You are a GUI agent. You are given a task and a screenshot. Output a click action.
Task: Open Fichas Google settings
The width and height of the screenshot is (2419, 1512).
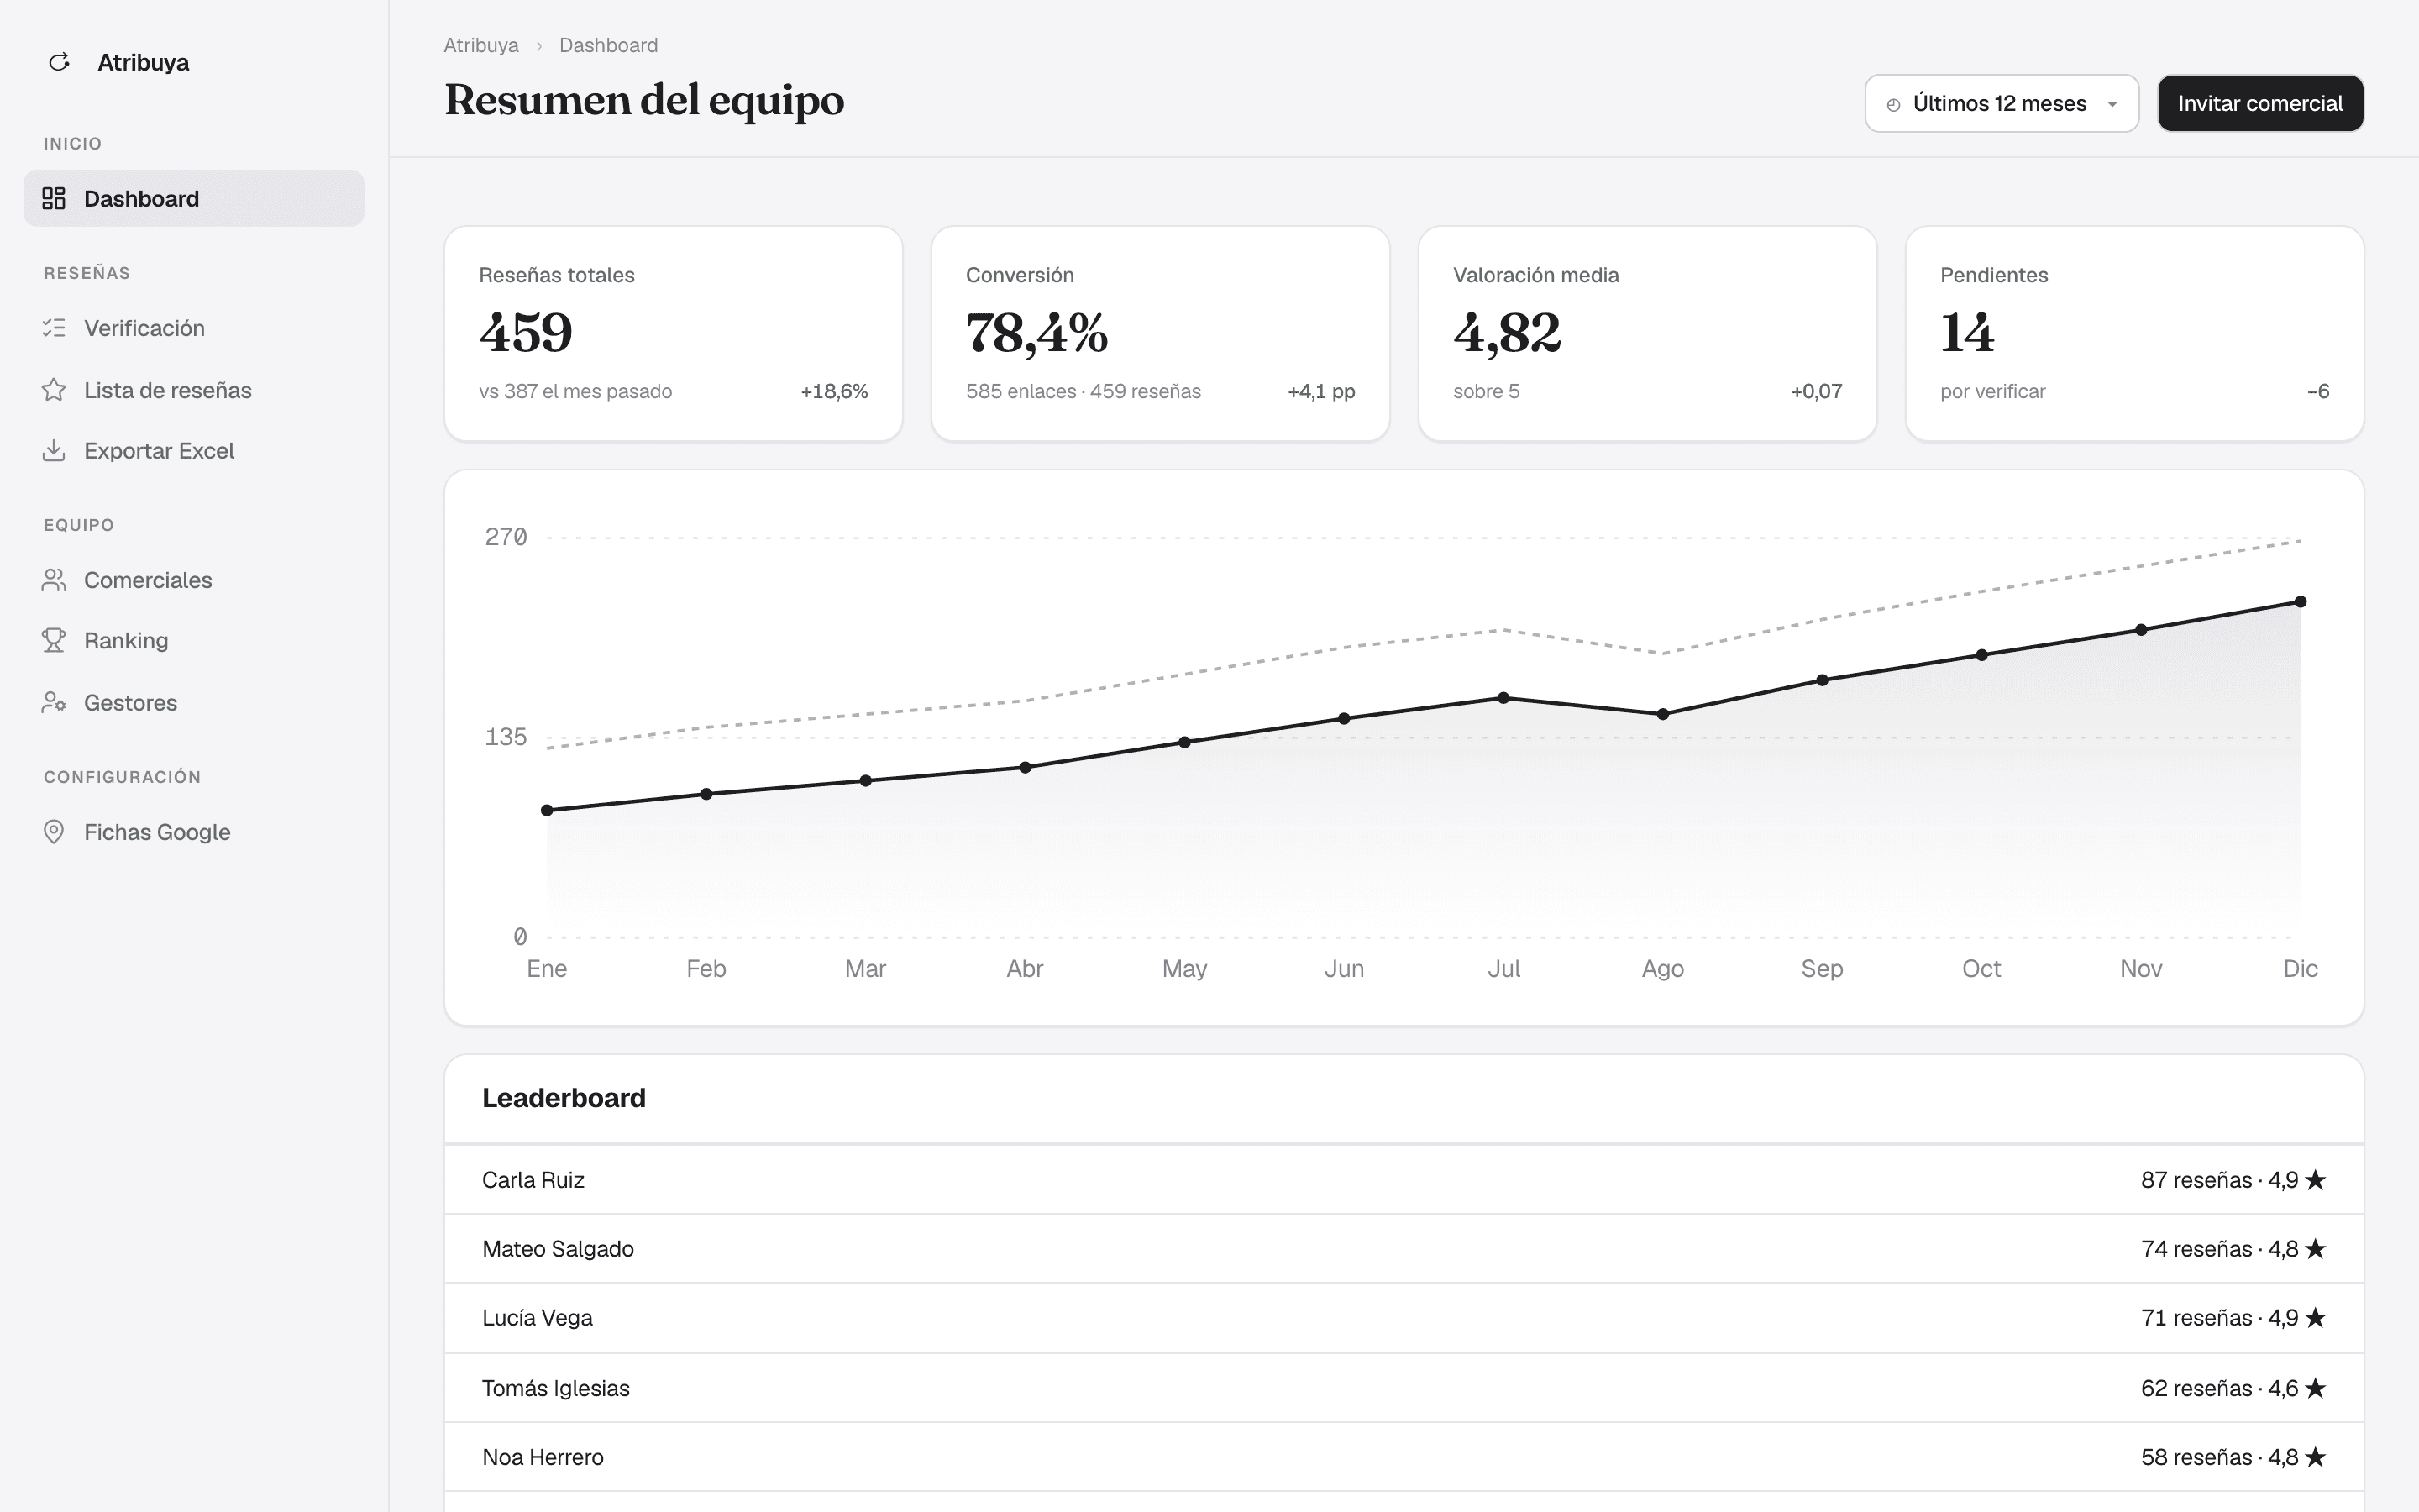(194, 832)
